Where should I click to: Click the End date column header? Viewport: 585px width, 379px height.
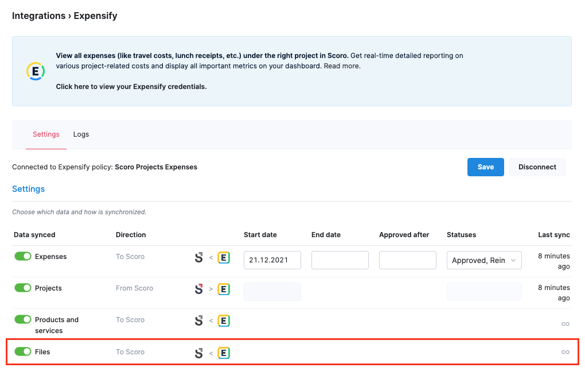(x=326, y=235)
